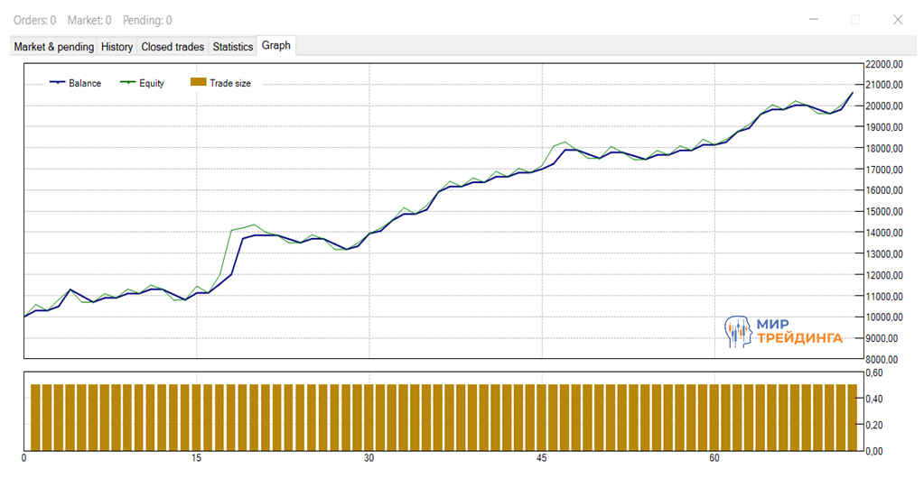Open the Market & pending tab
Viewport: 924px width, 478px height.
(x=54, y=47)
